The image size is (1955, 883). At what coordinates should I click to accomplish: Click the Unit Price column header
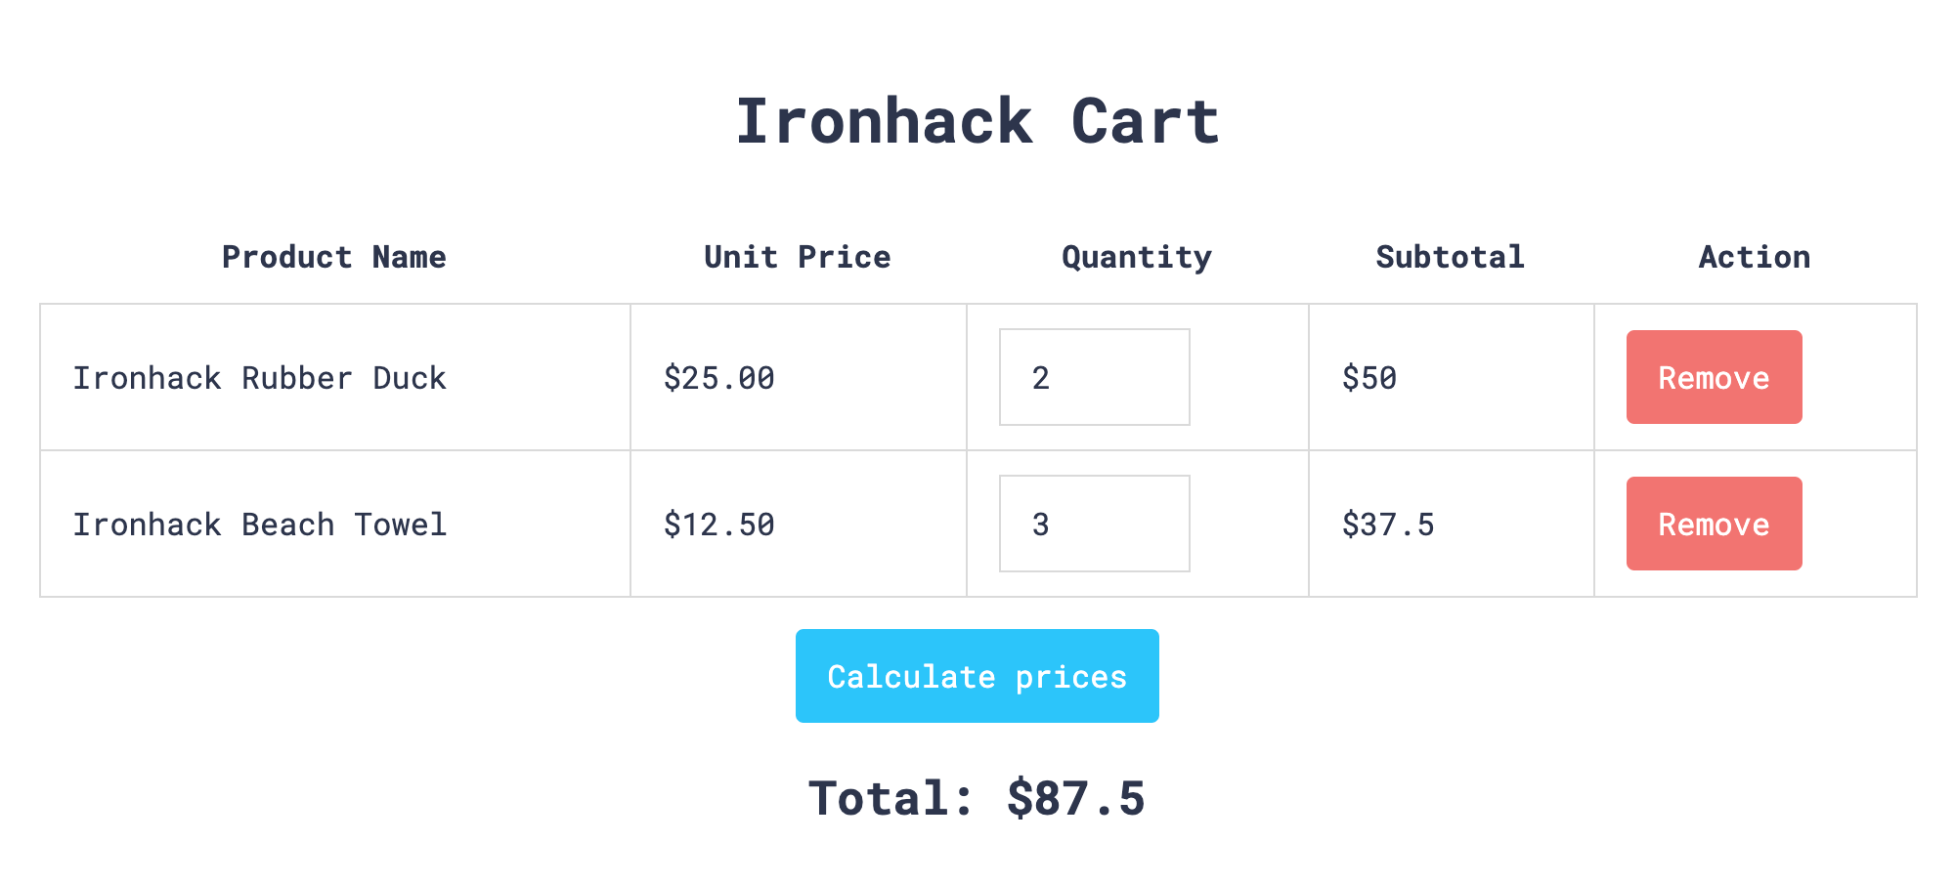[798, 257]
